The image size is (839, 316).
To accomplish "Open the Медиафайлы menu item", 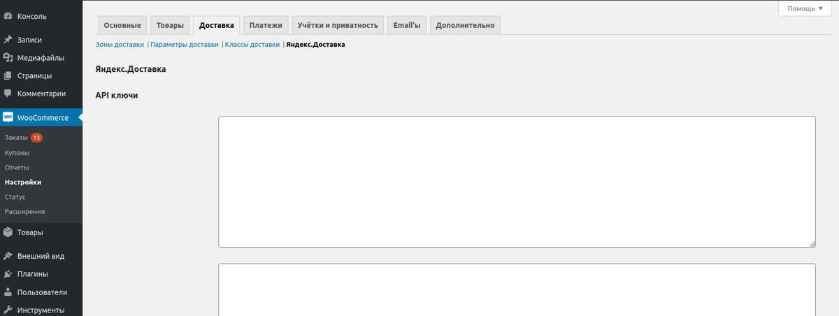I will [41, 58].
